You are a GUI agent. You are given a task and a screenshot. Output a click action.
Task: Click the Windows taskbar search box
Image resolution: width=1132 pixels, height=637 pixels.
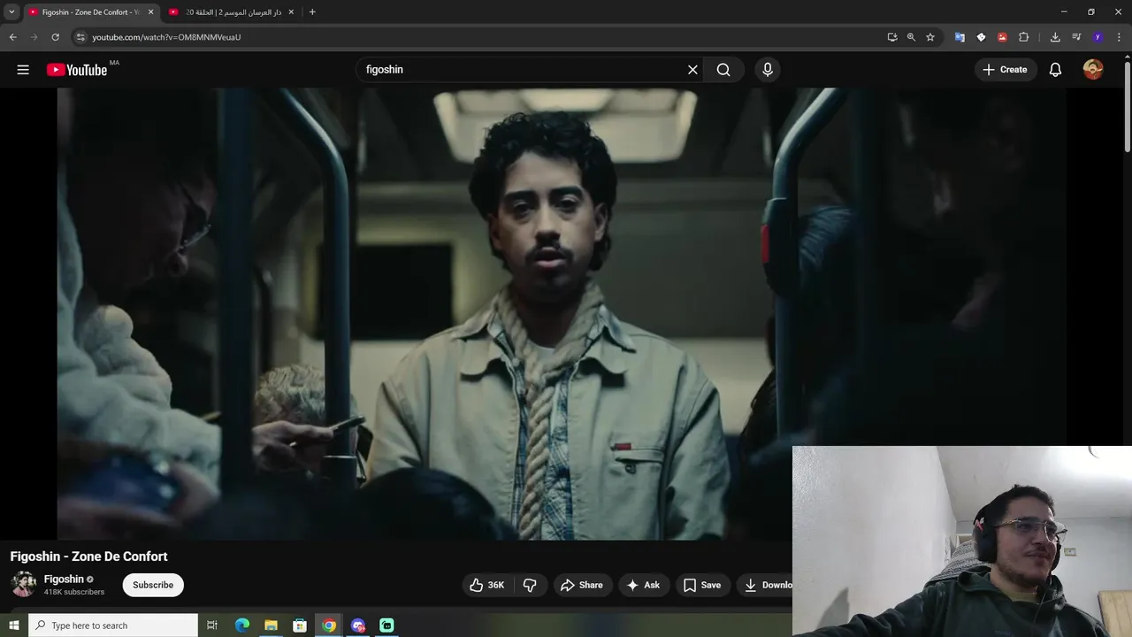[113, 625]
